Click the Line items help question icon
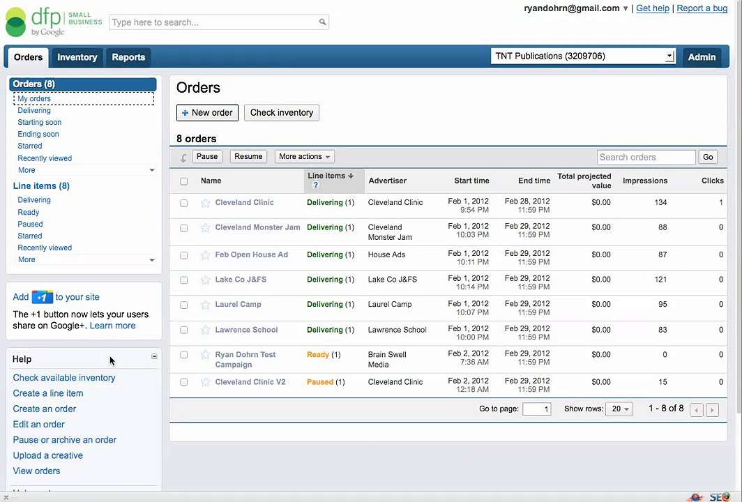Screen dimensions: 742x502 point(316,185)
